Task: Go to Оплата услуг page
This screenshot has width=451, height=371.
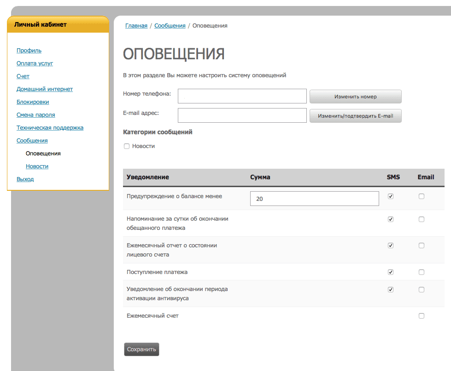Action: pos(35,63)
